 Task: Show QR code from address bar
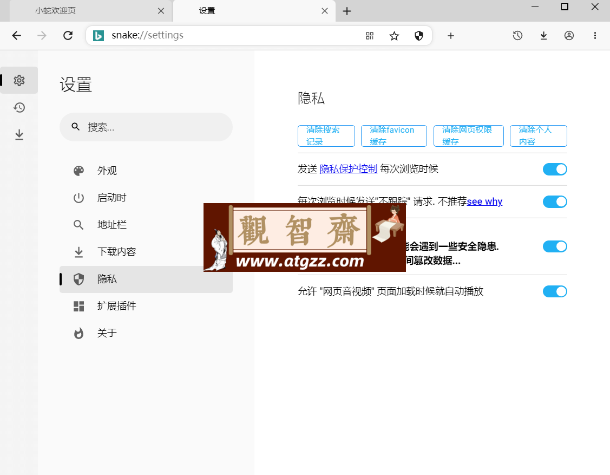coord(370,36)
